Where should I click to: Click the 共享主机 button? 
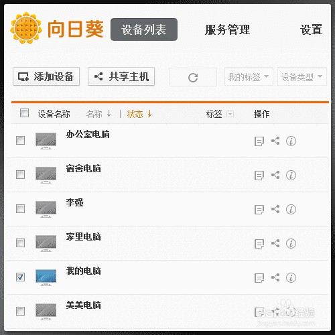(x=121, y=76)
